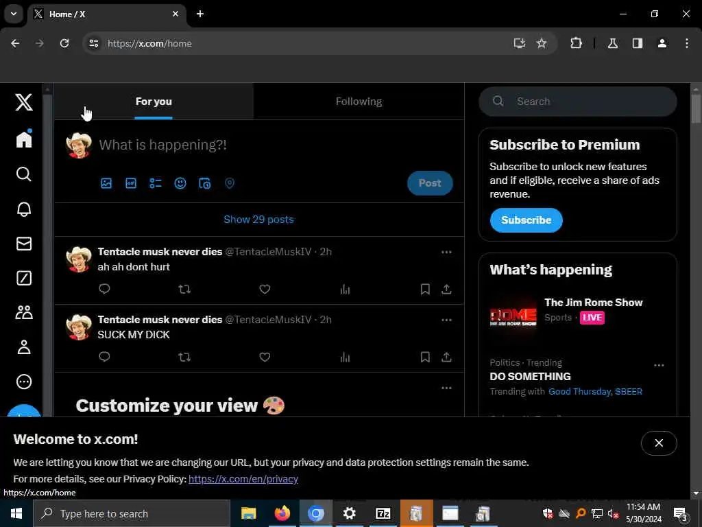This screenshot has height=527, width=702.
Task: Repost the 'ah ah dont hurt' post
Action: (x=184, y=289)
